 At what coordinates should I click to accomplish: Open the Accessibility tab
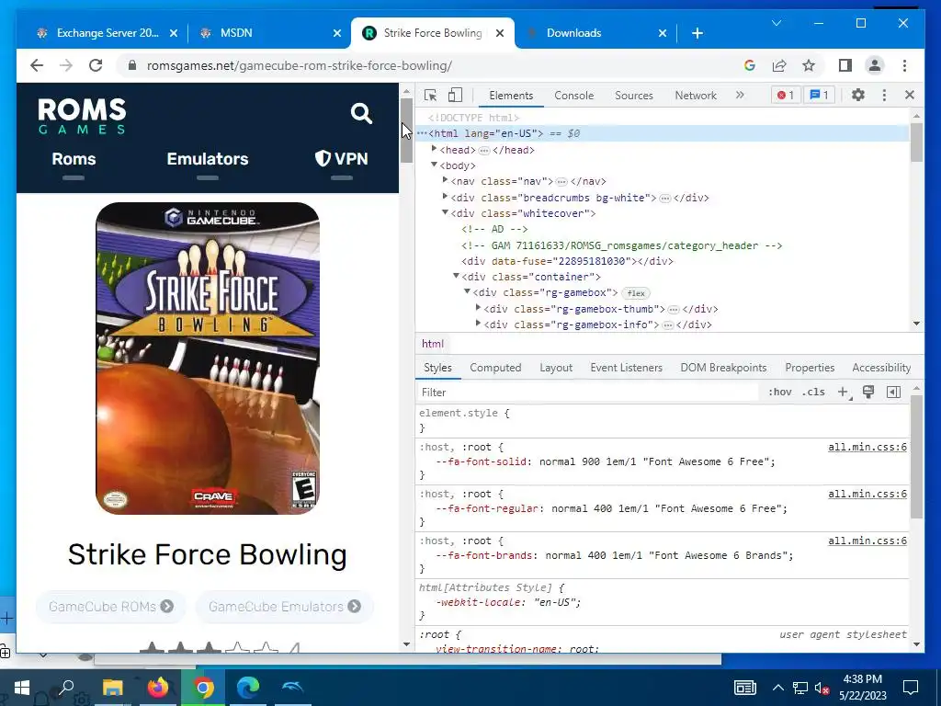[881, 368]
